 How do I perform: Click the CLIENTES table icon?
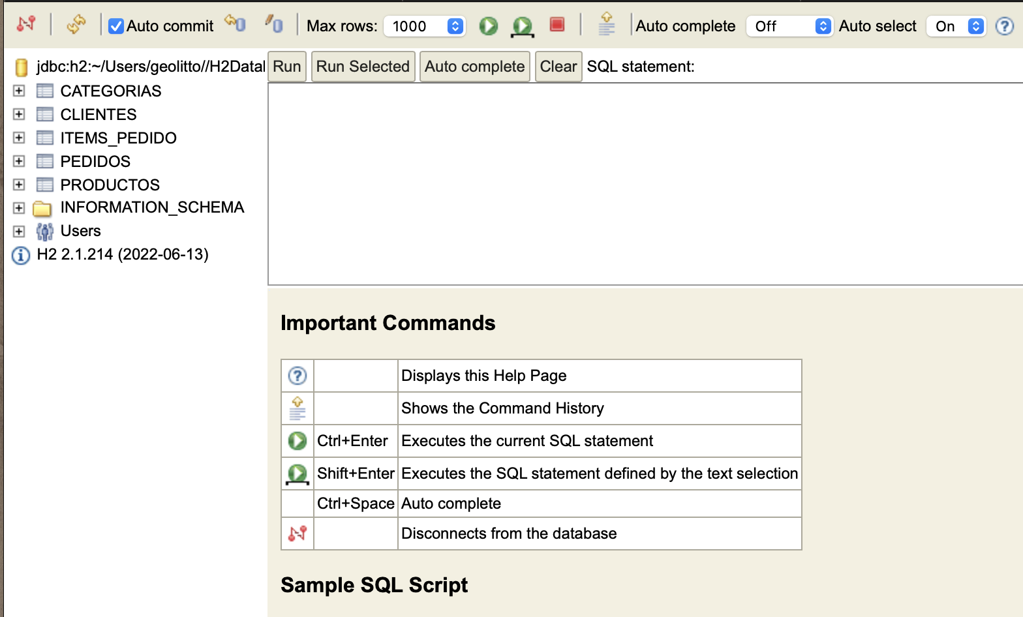click(x=45, y=114)
